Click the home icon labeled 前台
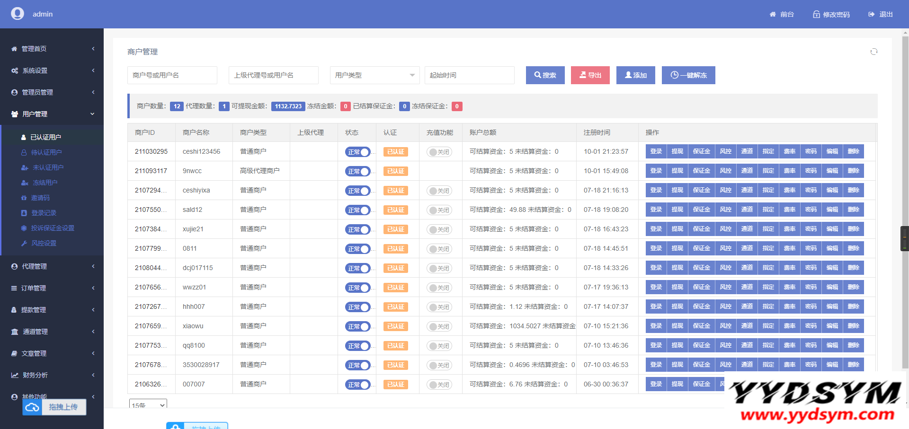Viewport: 909px width, 429px height. [x=773, y=15]
